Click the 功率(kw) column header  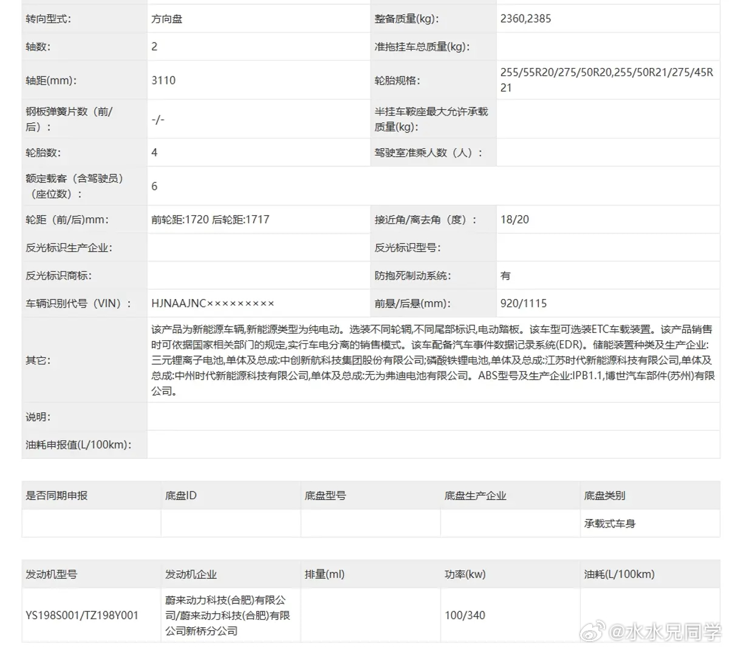(x=465, y=574)
